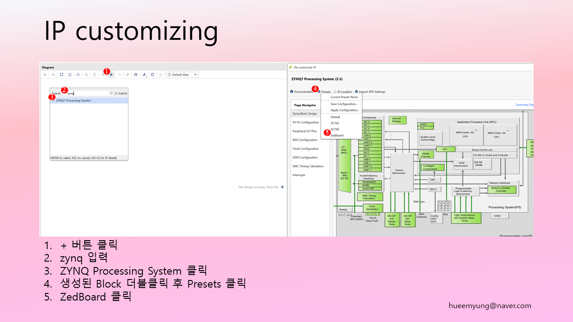Image resolution: width=573 pixels, height=322 pixels.
Task: Click the GPIO peripheral block
Action: click(x=370, y=149)
